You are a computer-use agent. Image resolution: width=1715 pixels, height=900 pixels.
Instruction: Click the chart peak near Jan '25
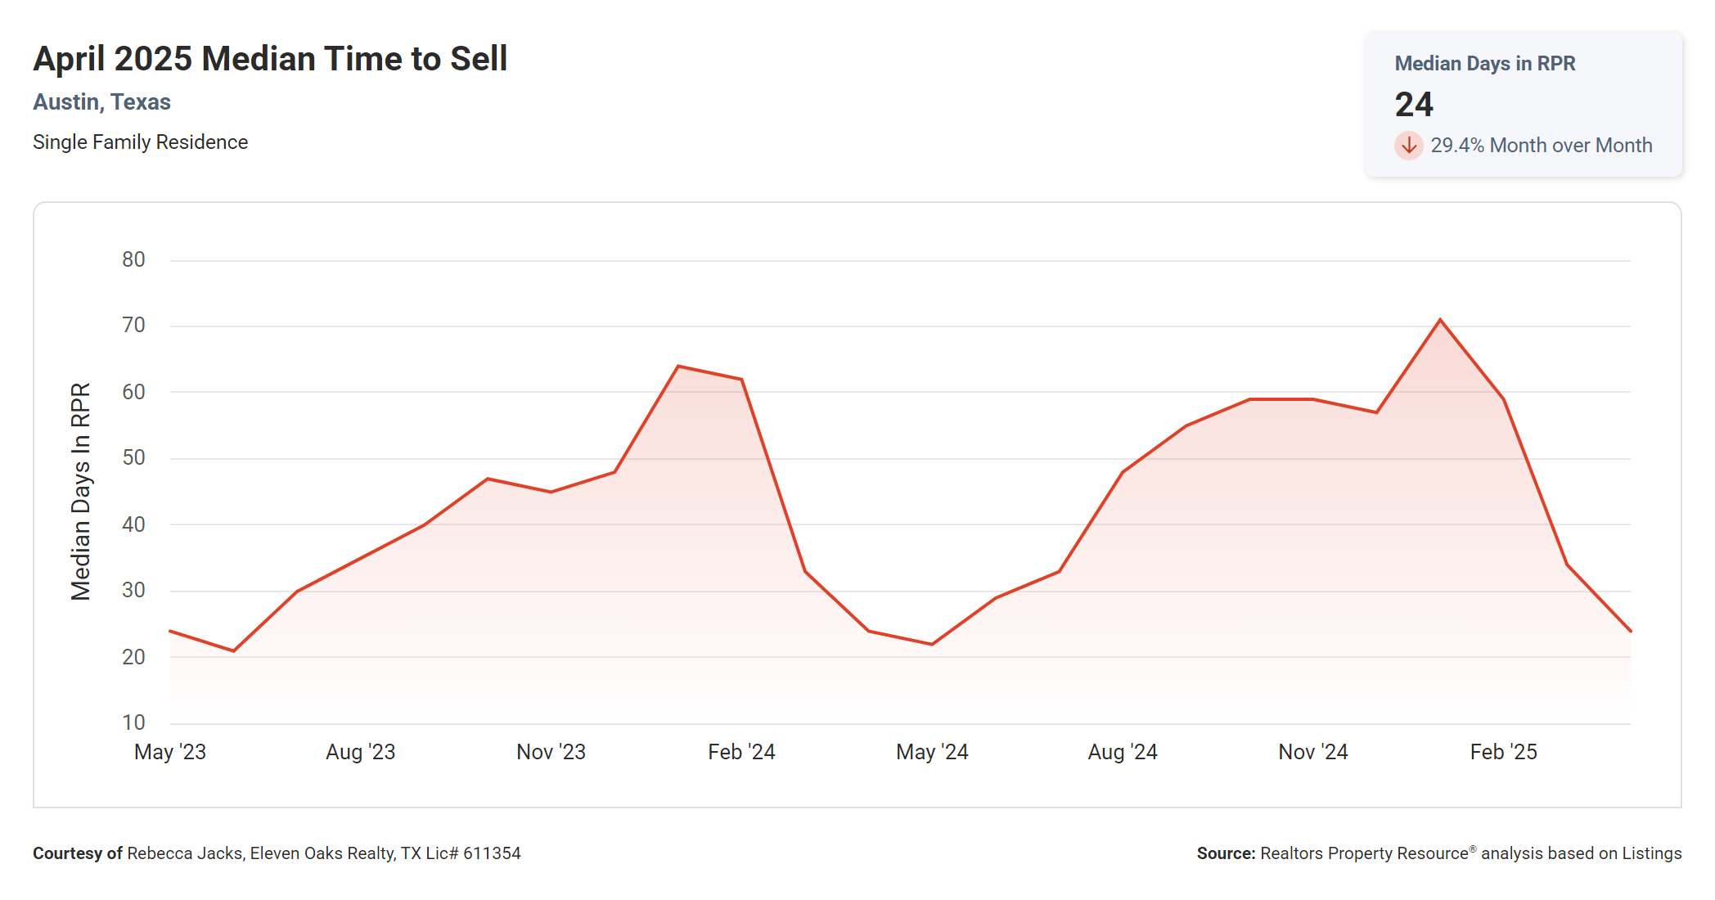click(x=1440, y=320)
